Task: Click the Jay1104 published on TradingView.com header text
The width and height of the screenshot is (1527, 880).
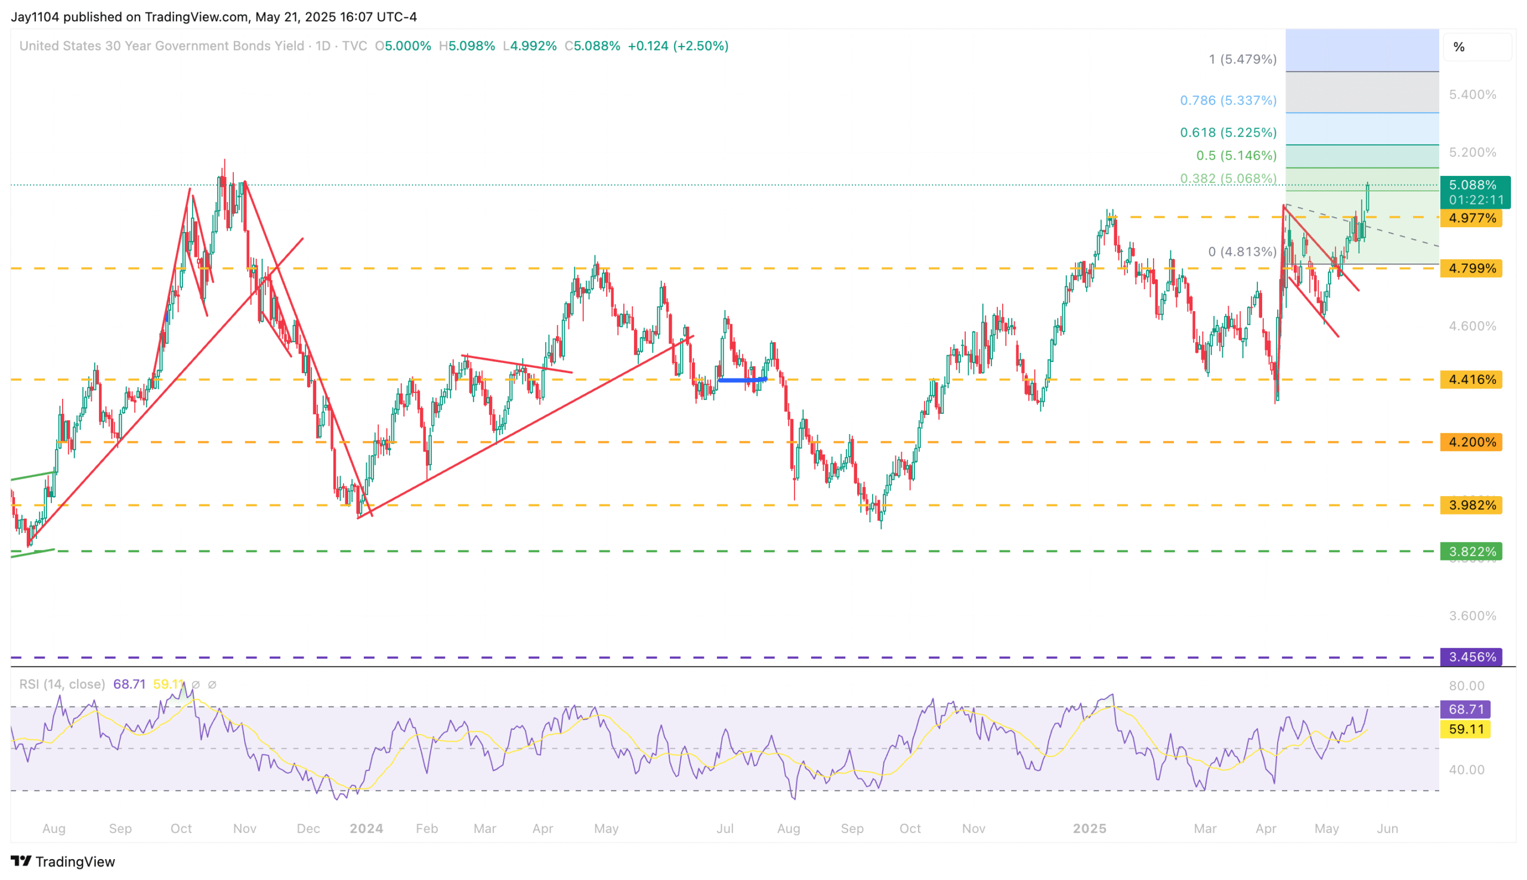Action: click(x=214, y=17)
